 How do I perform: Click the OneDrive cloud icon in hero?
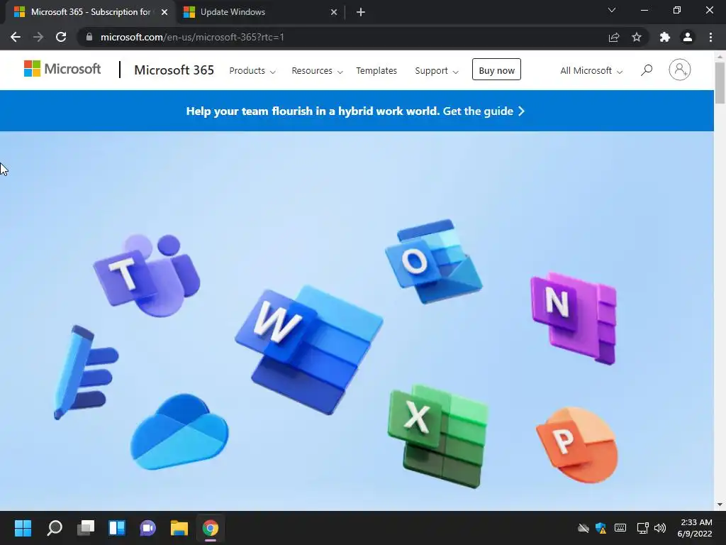click(x=179, y=432)
